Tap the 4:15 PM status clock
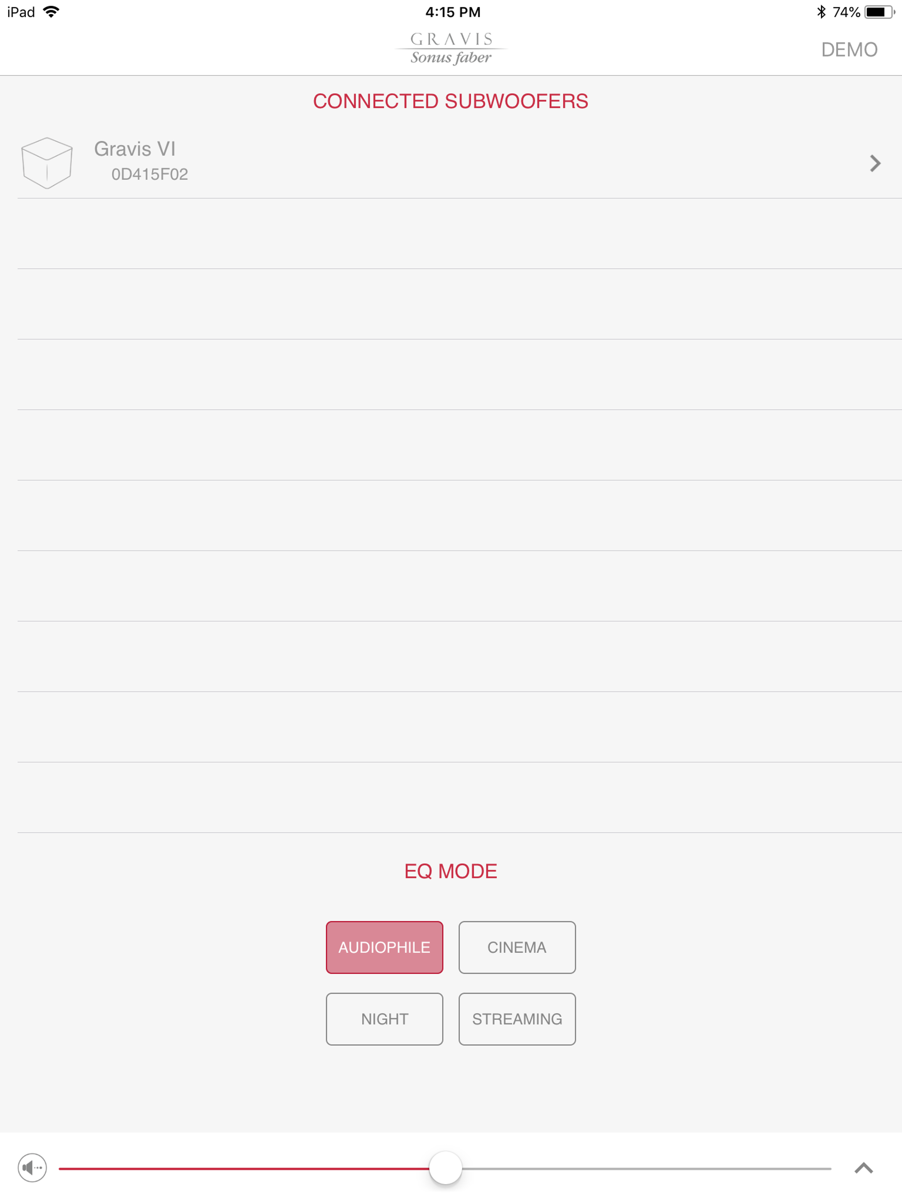 pos(453,12)
